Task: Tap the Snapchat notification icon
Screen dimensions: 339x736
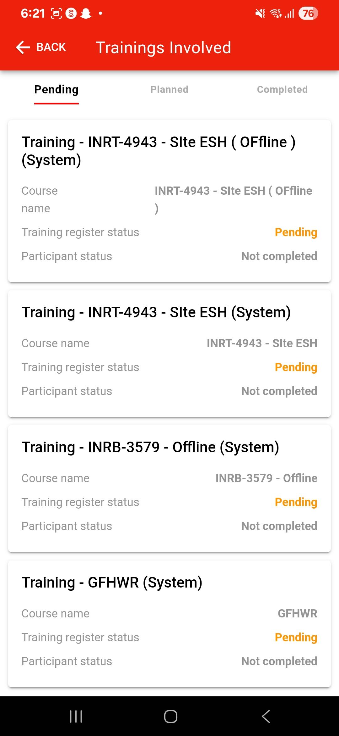Action: pyautogui.click(x=86, y=14)
